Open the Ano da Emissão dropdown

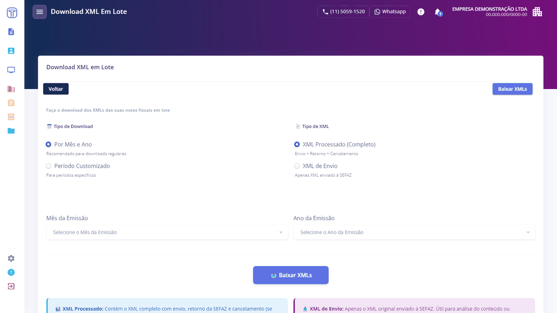pyautogui.click(x=414, y=232)
